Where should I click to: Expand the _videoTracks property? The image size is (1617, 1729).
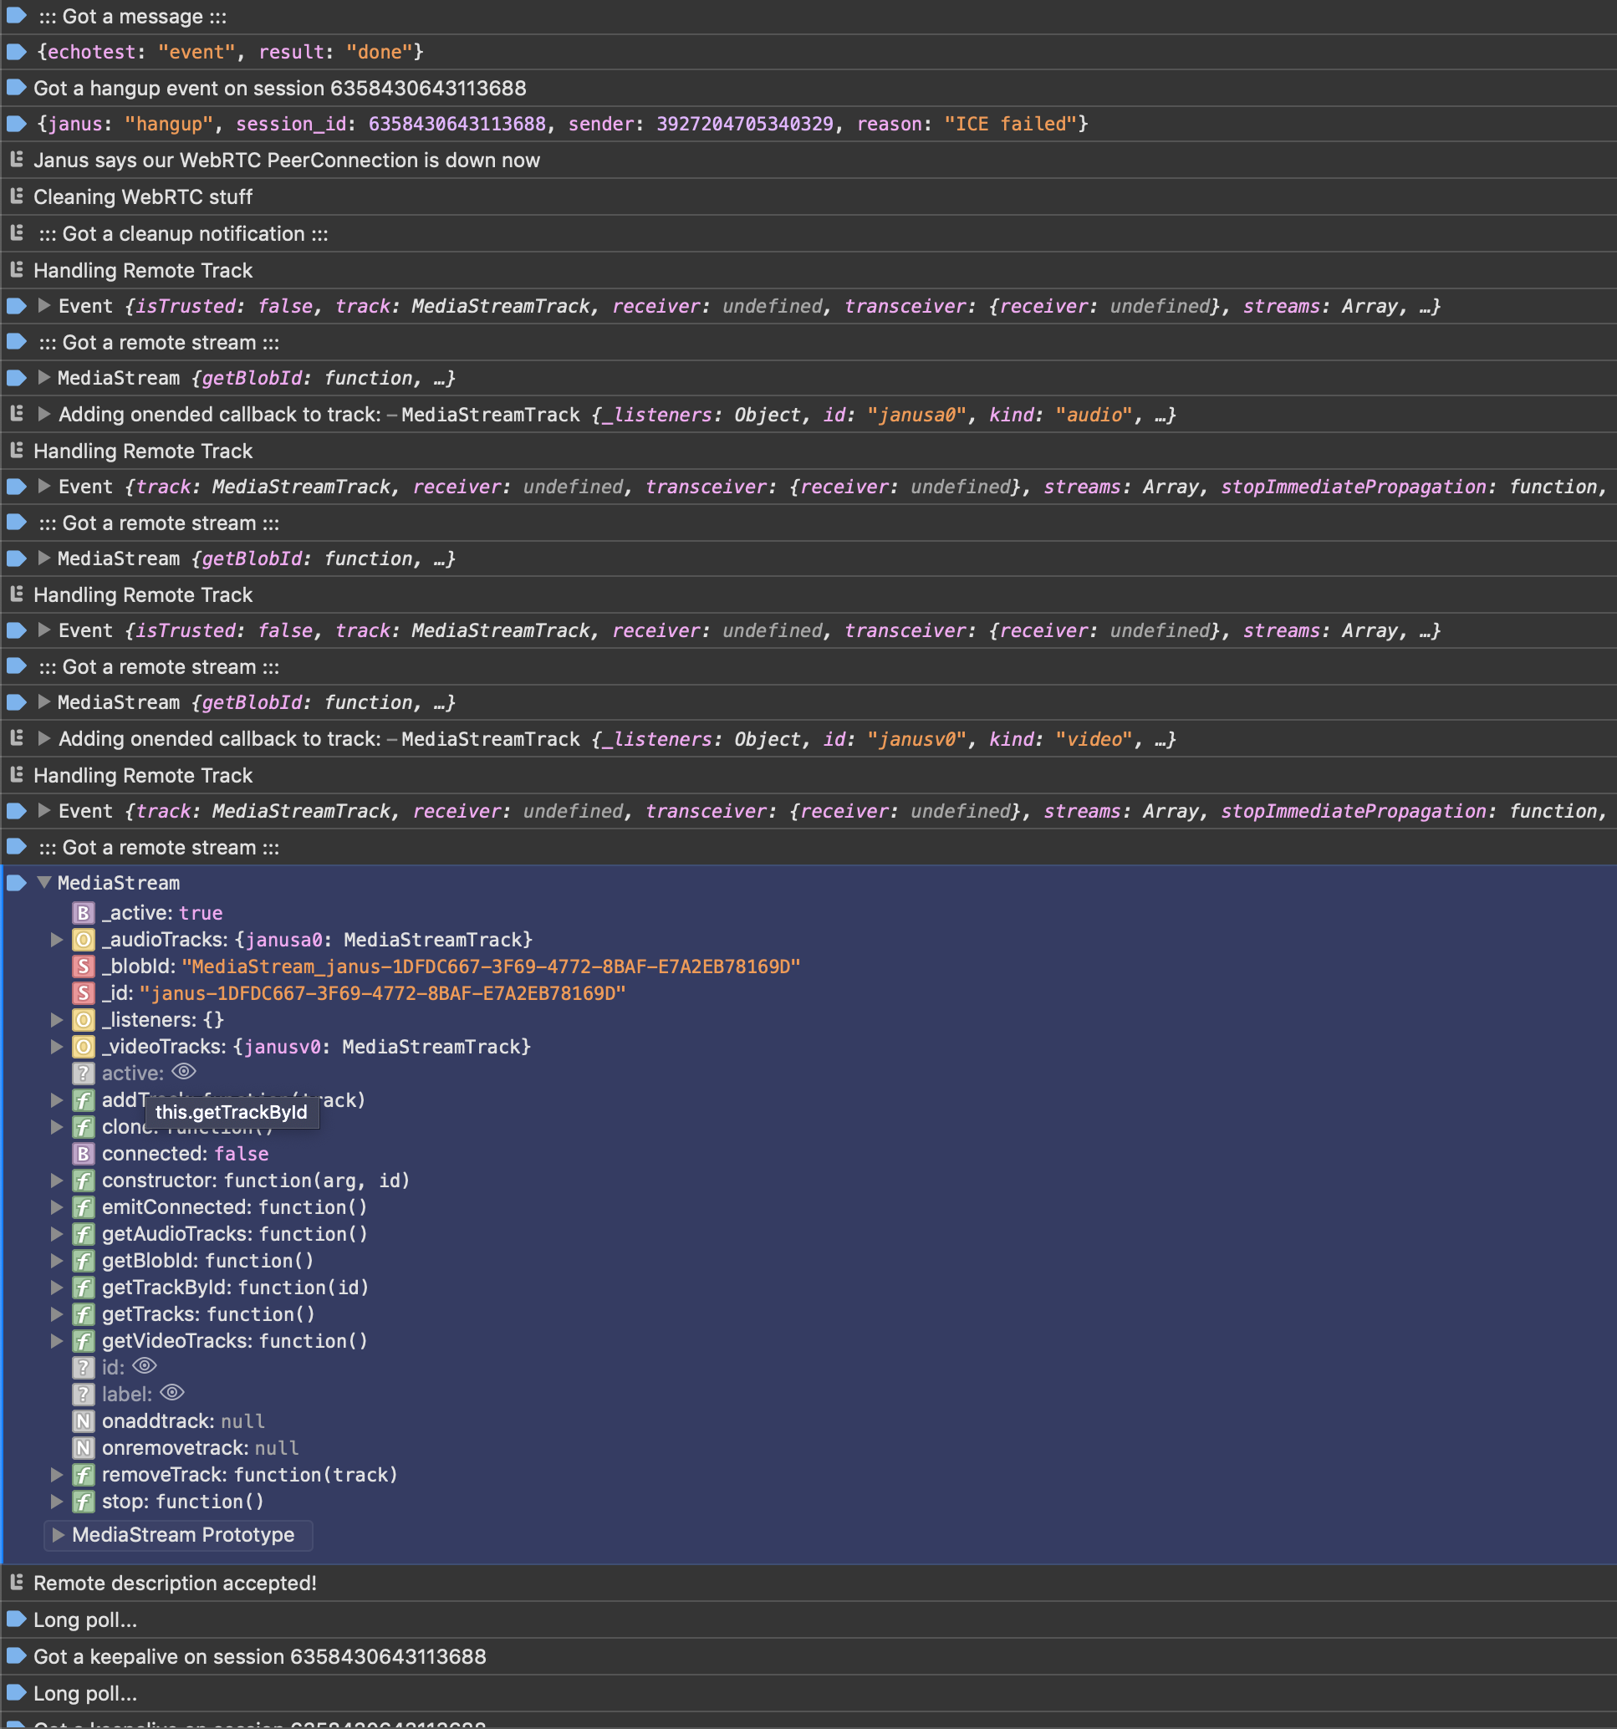[57, 1046]
